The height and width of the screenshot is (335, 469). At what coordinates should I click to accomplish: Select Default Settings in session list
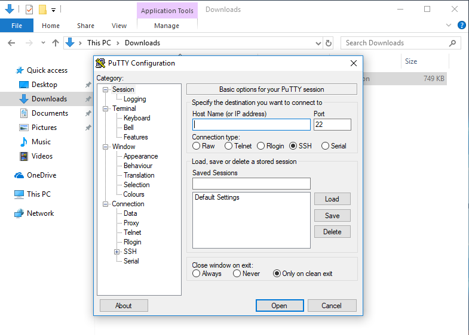pyautogui.click(x=217, y=197)
